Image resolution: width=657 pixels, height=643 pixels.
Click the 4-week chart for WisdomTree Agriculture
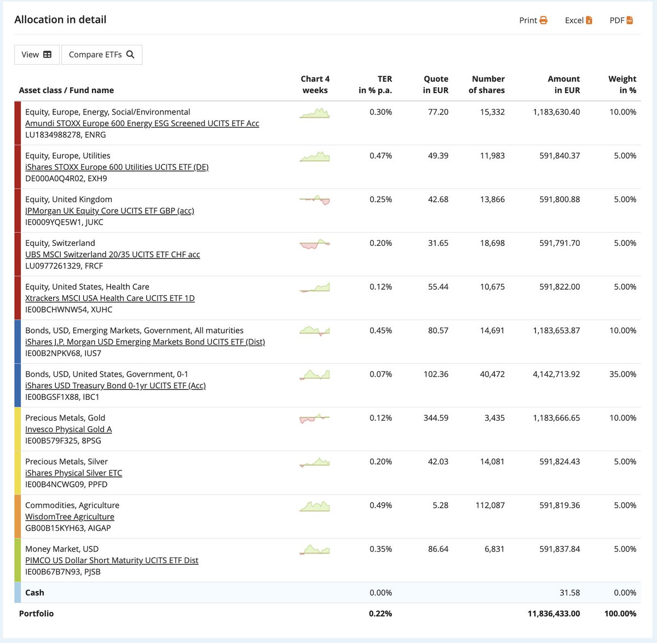[x=315, y=506]
